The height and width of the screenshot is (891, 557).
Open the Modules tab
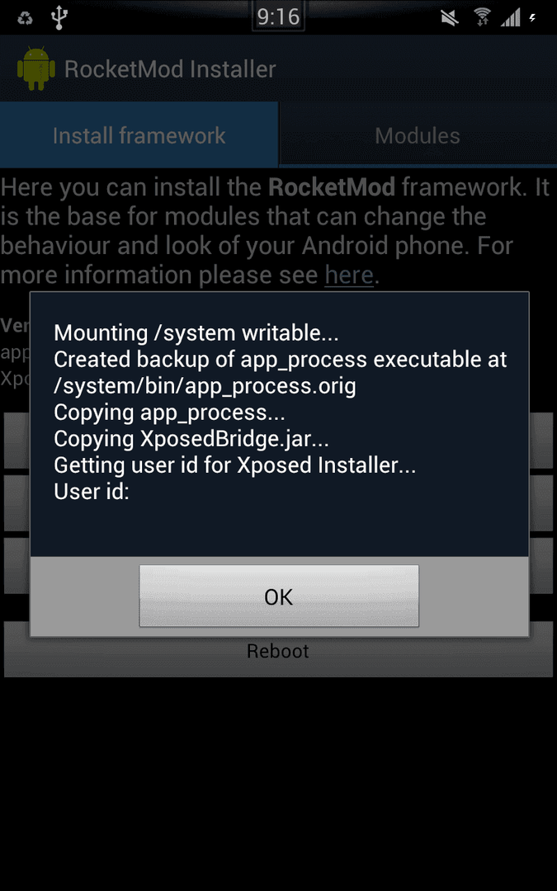[418, 135]
